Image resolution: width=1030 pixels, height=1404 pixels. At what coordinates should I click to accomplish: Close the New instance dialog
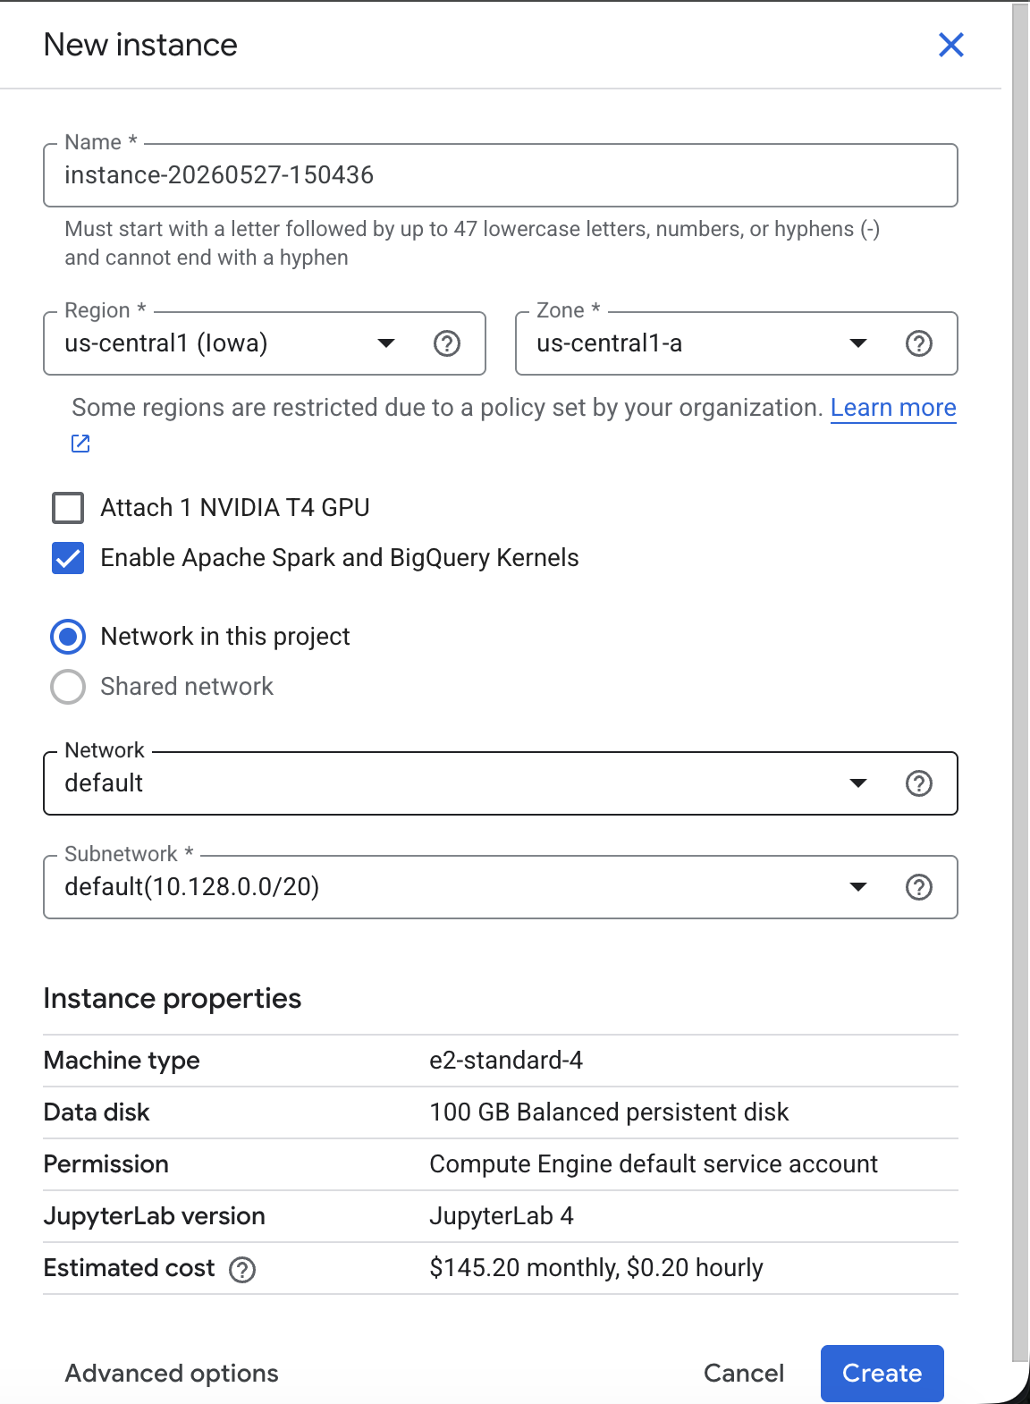point(950,45)
